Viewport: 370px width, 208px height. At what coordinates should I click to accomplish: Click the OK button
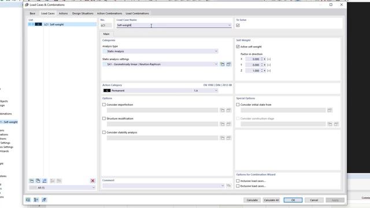tap(293, 200)
